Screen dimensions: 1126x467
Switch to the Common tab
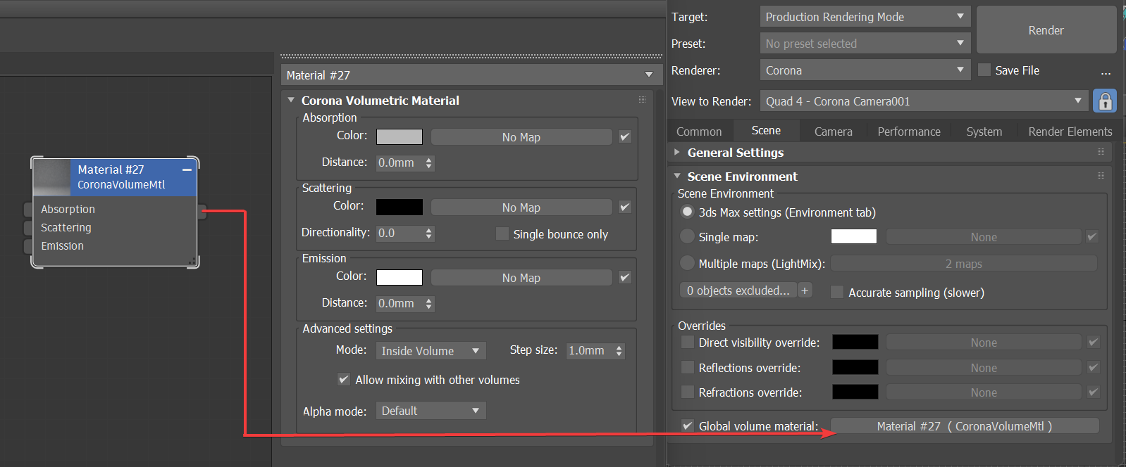[699, 132]
